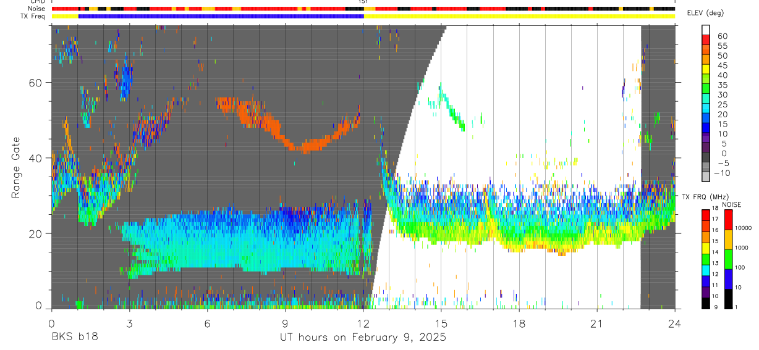Image resolution: width=759 pixels, height=350 pixels.
Task: Click the 'Range Gate' y-axis title
Action: 15,167
